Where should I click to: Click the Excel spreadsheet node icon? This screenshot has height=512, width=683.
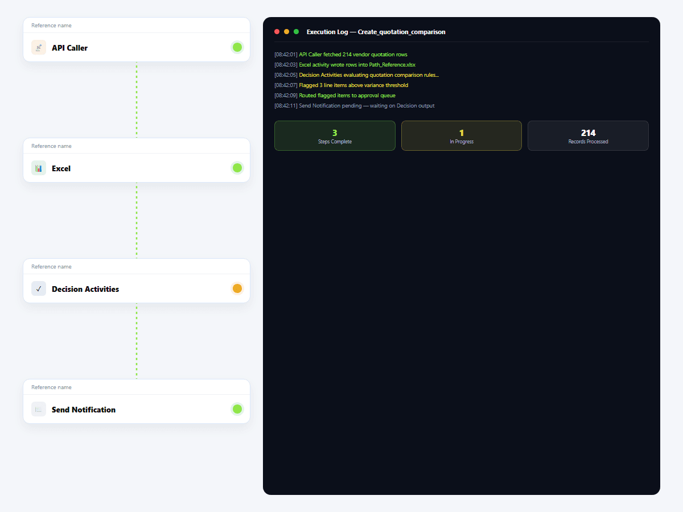point(39,168)
